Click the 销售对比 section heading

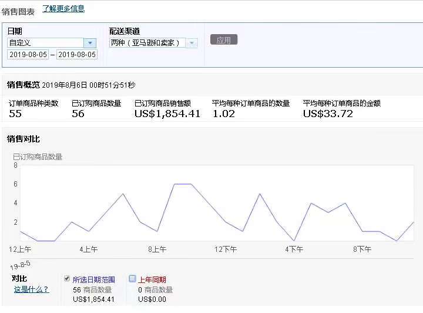pyautogui.click(x=23, y=139)
